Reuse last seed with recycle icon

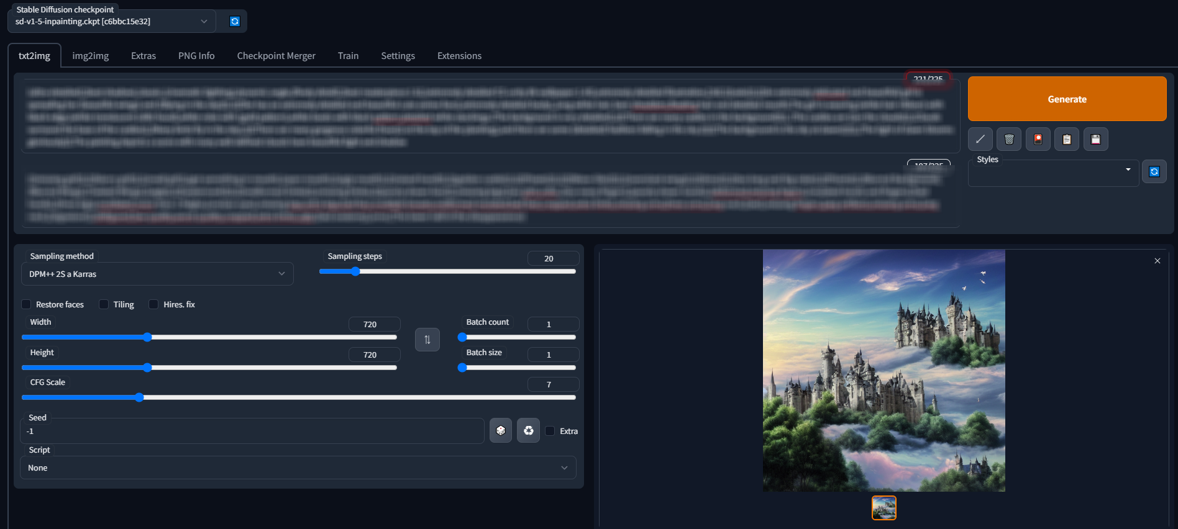[x=528, y=430]
